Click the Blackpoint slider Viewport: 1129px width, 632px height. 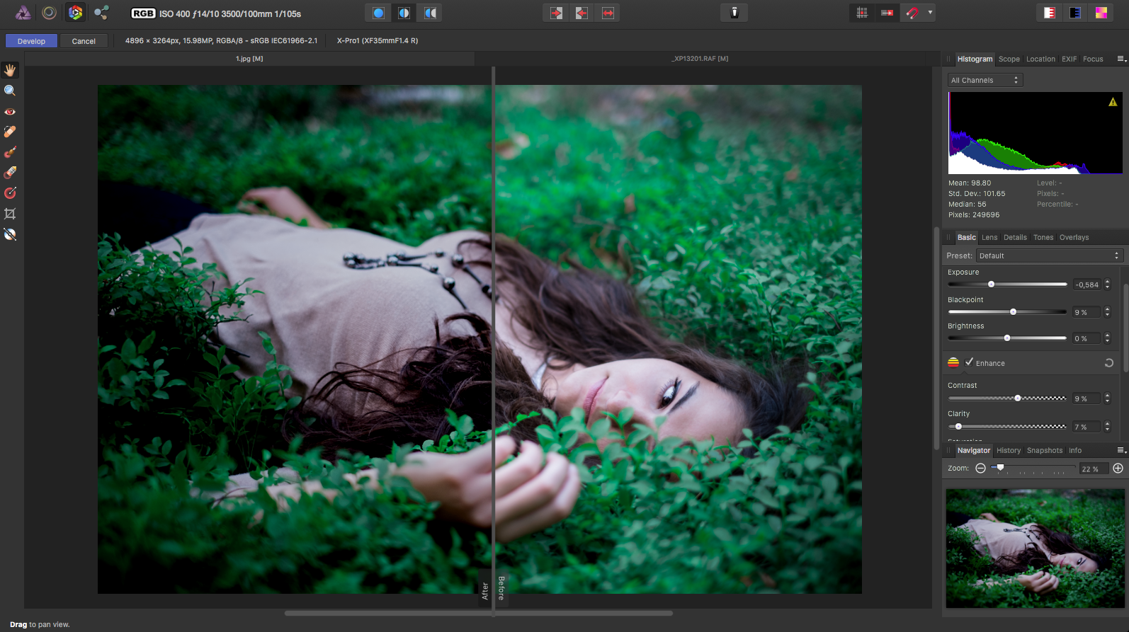pyautogui.click(x=1007, y=312)
